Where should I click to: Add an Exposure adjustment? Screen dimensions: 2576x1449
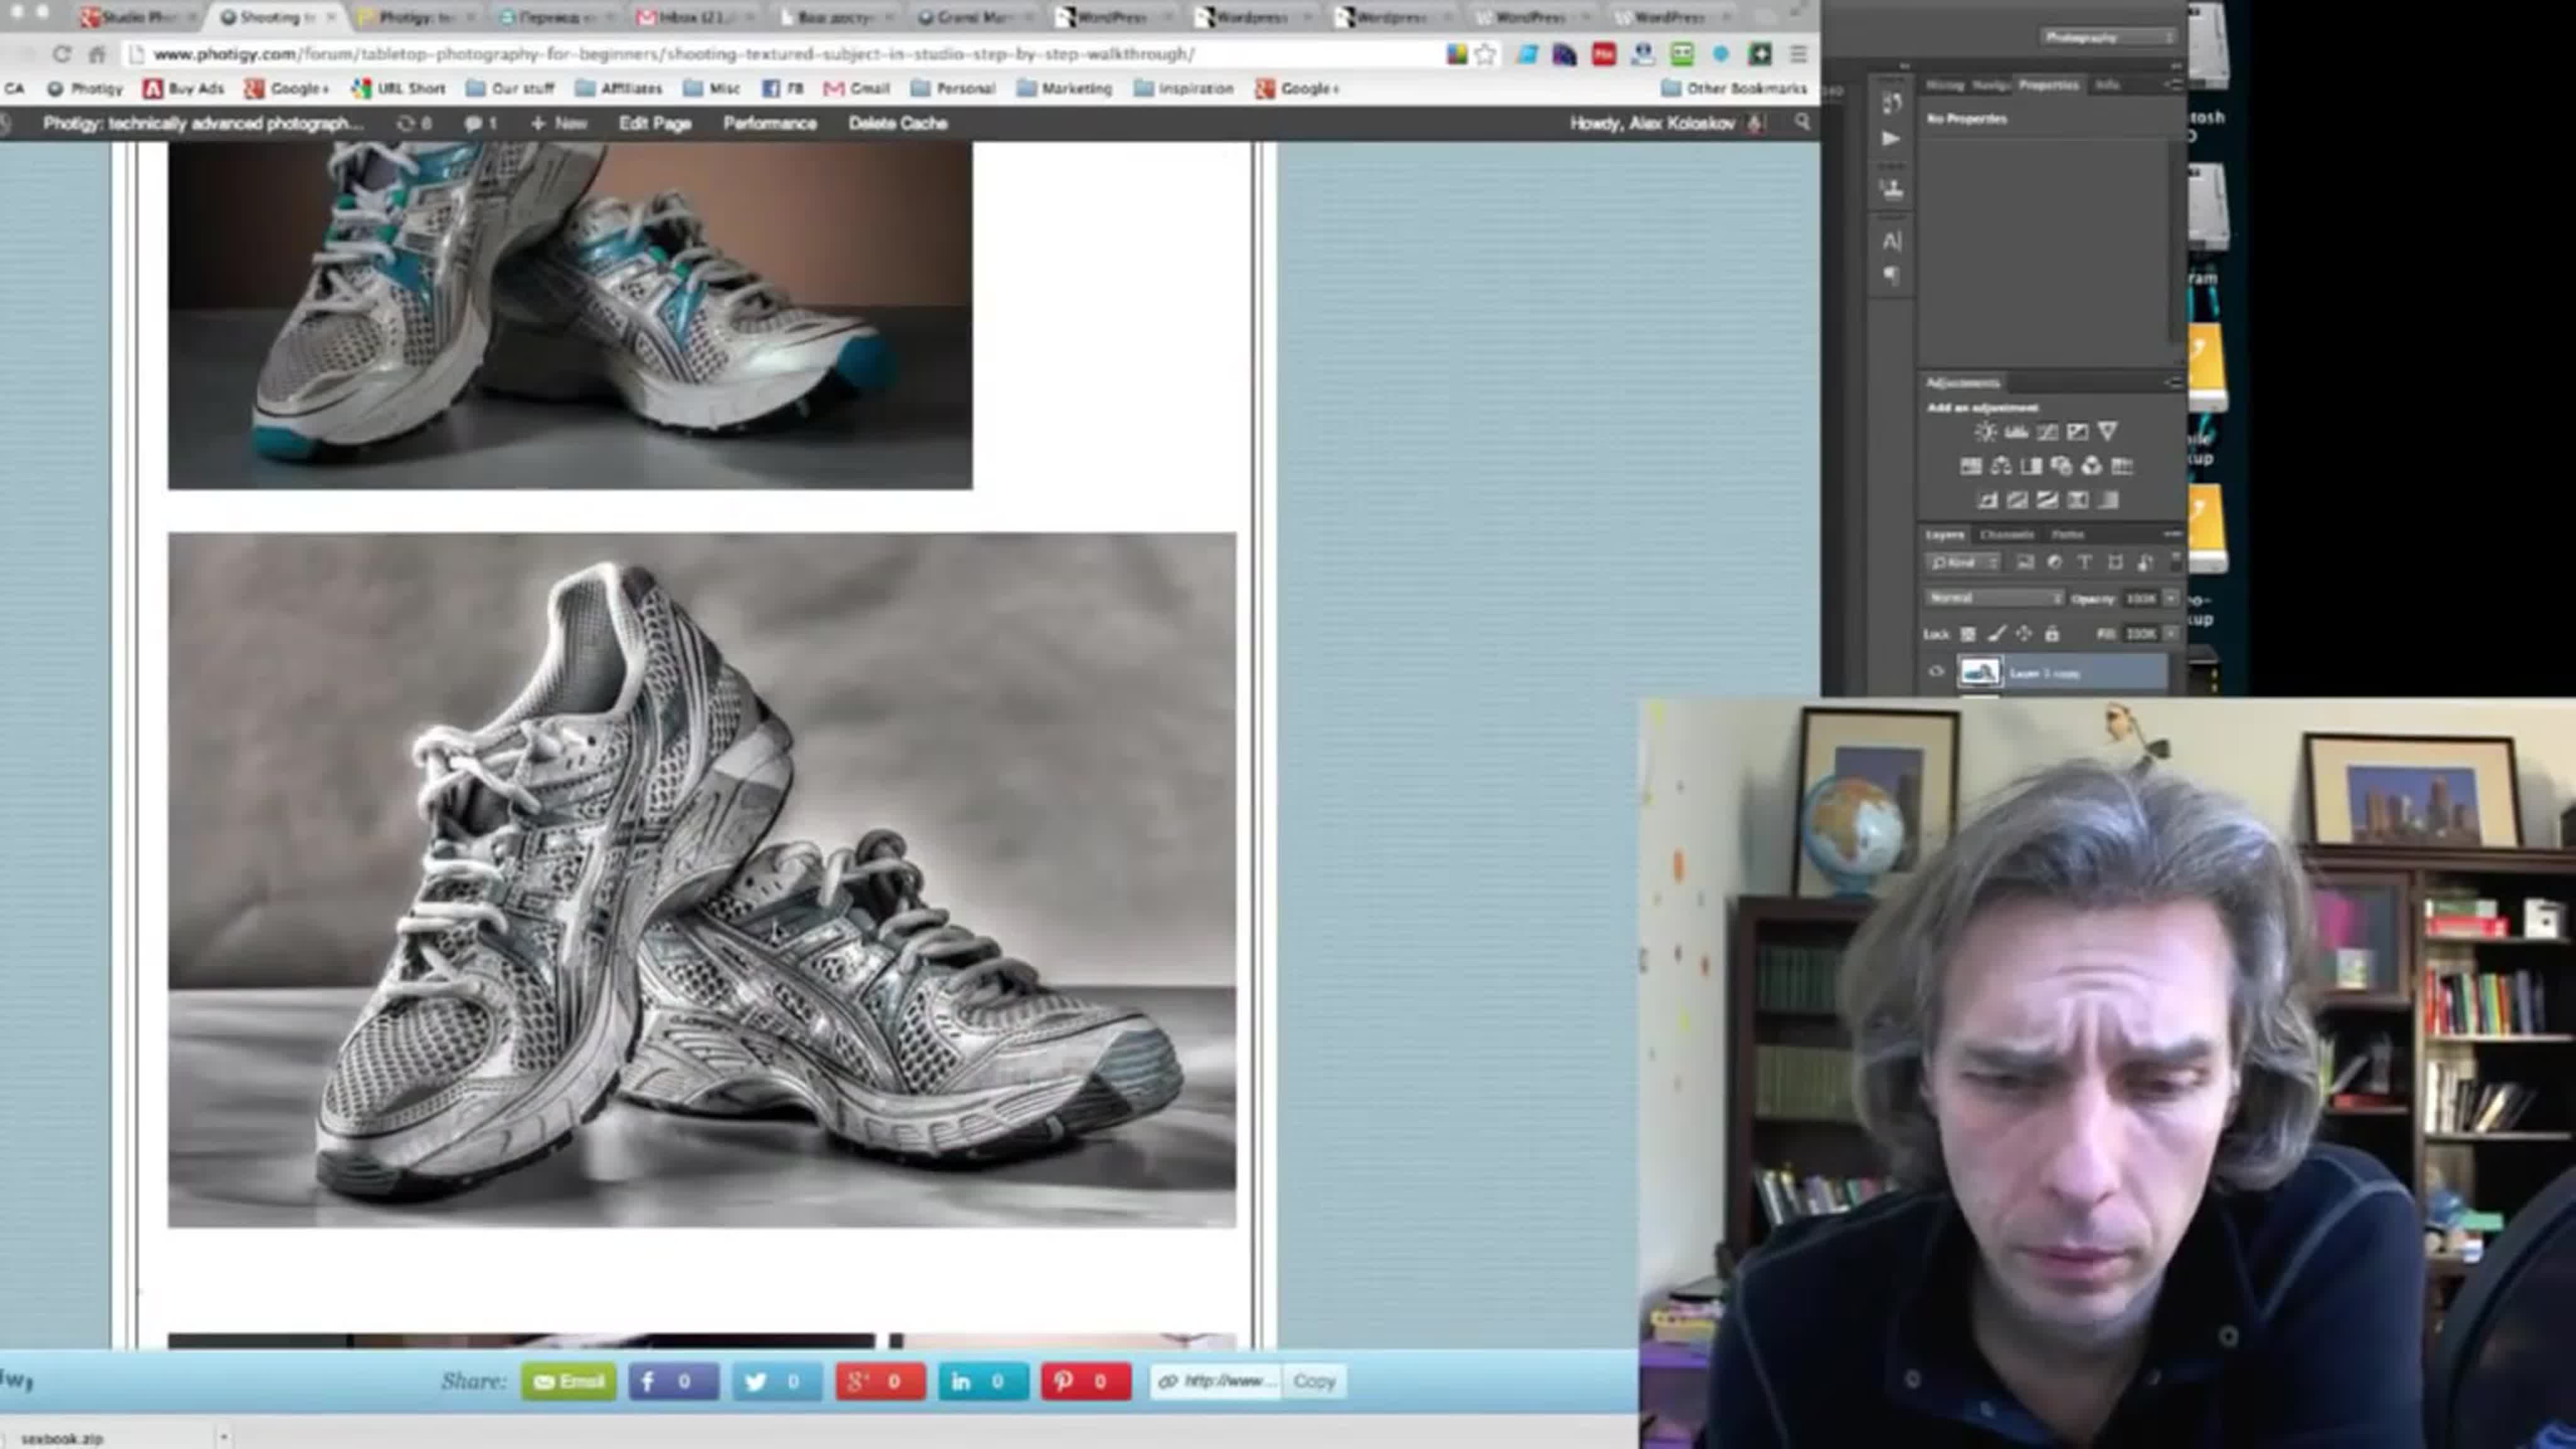point(2077,432)
